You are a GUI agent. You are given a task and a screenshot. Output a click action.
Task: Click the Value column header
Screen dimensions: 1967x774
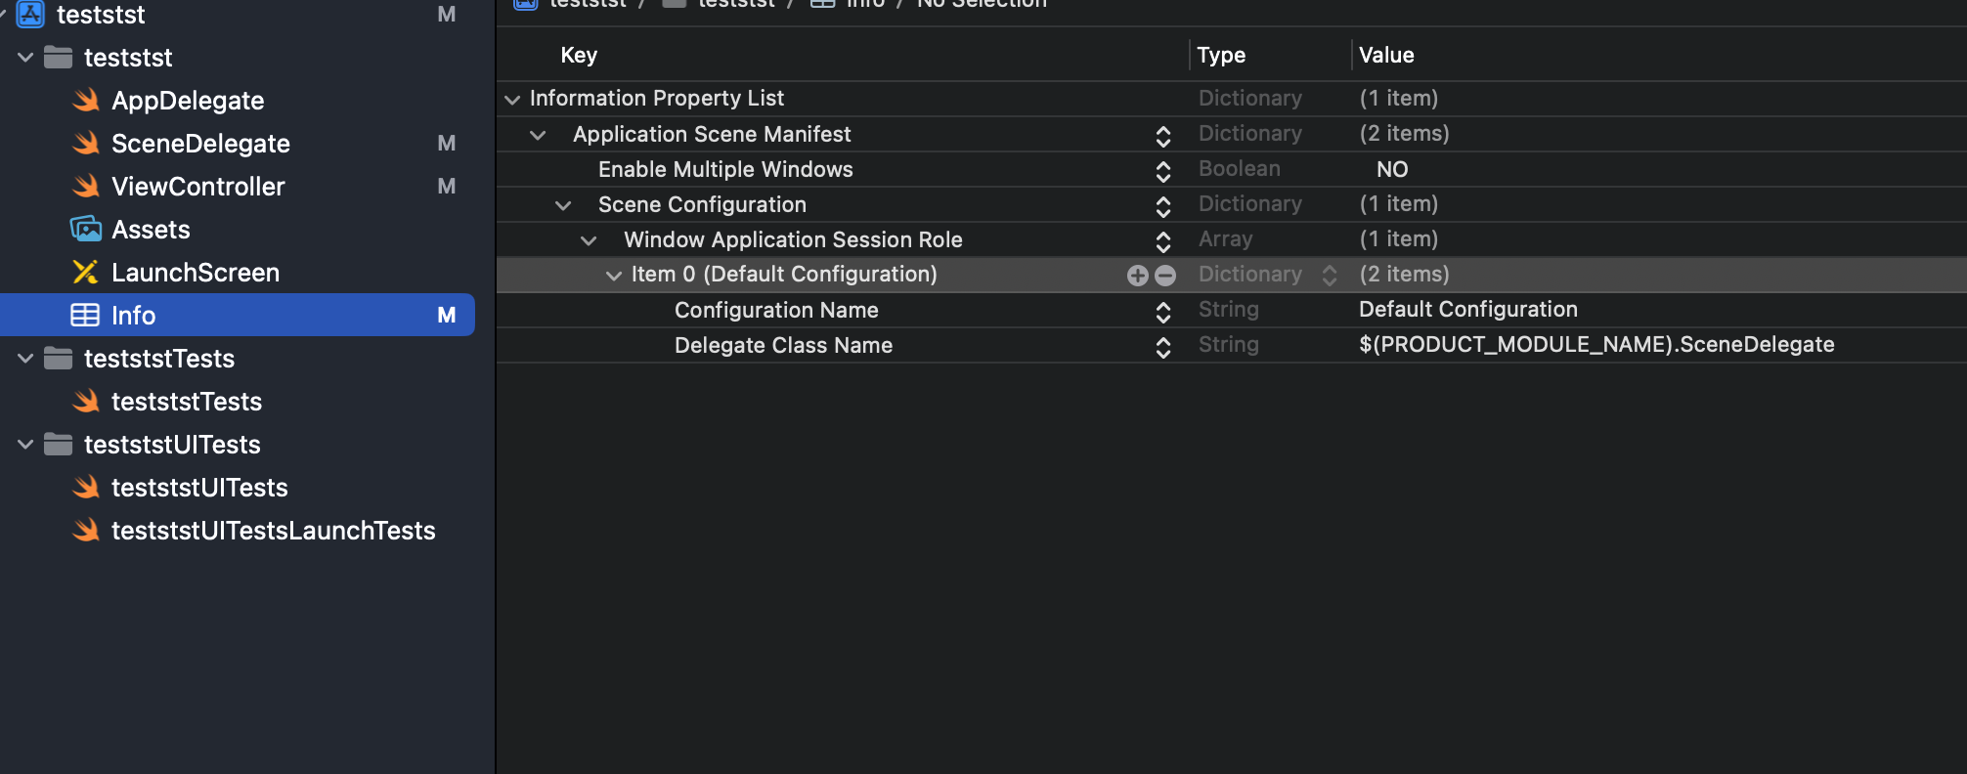click(x=1386, y=55)
